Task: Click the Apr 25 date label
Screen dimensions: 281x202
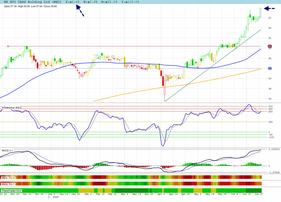Action: (186, 194)
